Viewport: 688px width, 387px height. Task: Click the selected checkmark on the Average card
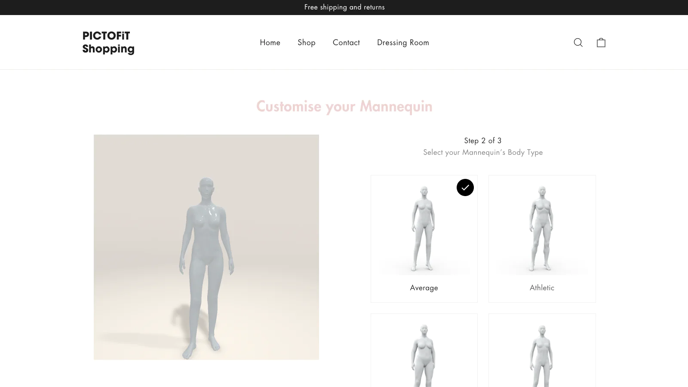465,187
